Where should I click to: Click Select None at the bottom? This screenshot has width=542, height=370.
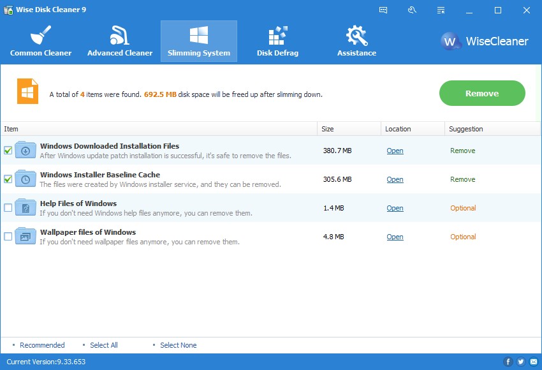[x=178, y=345]
